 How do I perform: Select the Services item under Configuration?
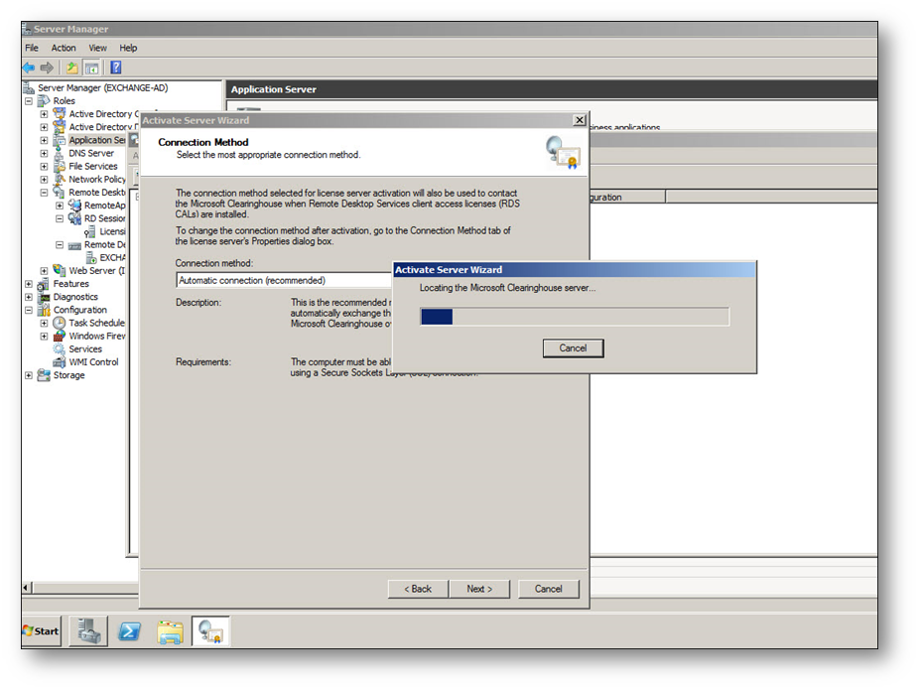pos(85,349)
